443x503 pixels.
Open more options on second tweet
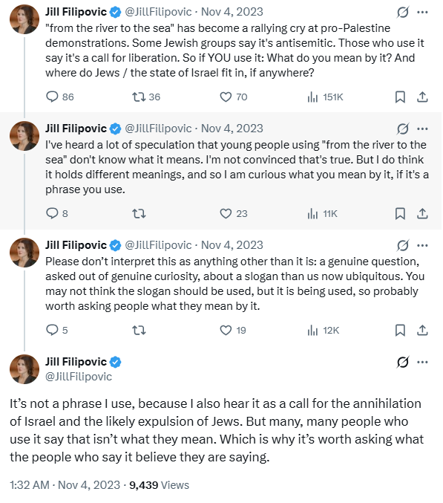(x=422, y=129)
